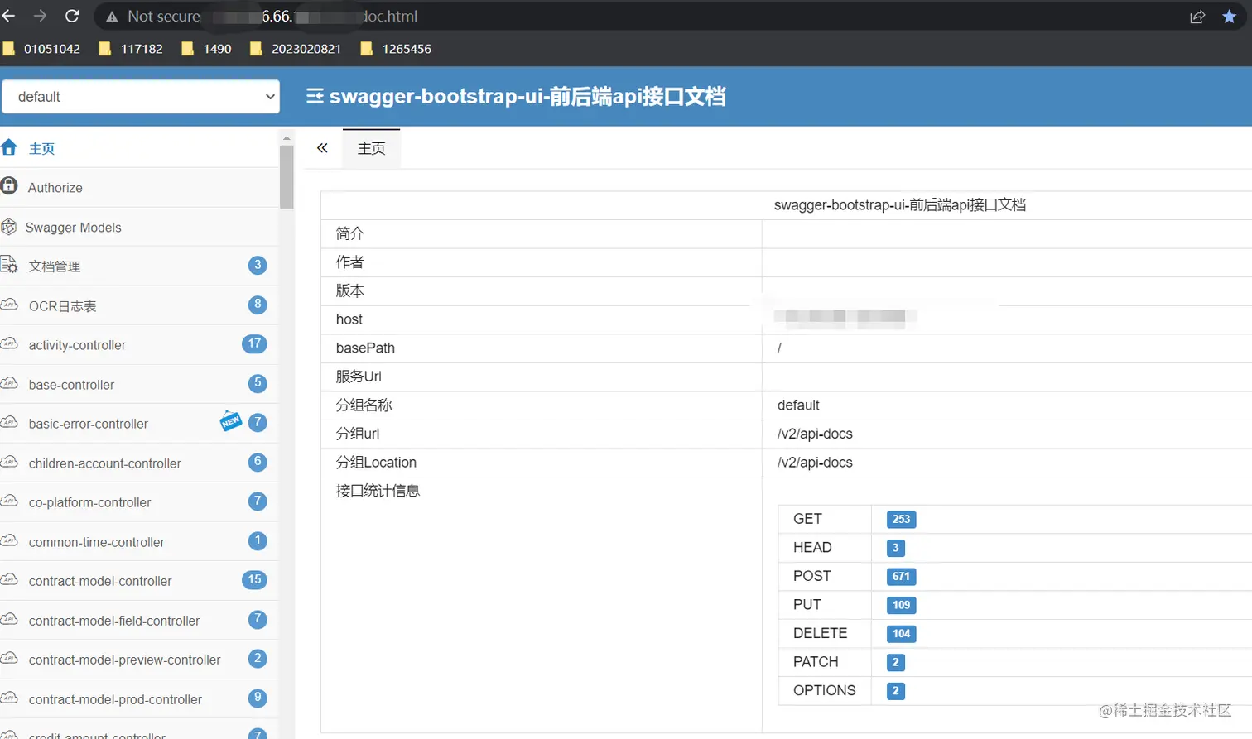Screen dimensions: 1252x739
Task: Open the Authorize menu item
Action: click(139, 188)
